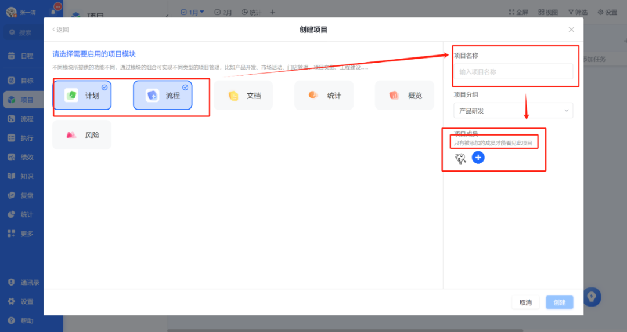The height and width of the screenshot is (332, 627).
Task: Click the 统计 sidebar pie-chart icon
Action: pyautogui.click(x=11, y=214)
